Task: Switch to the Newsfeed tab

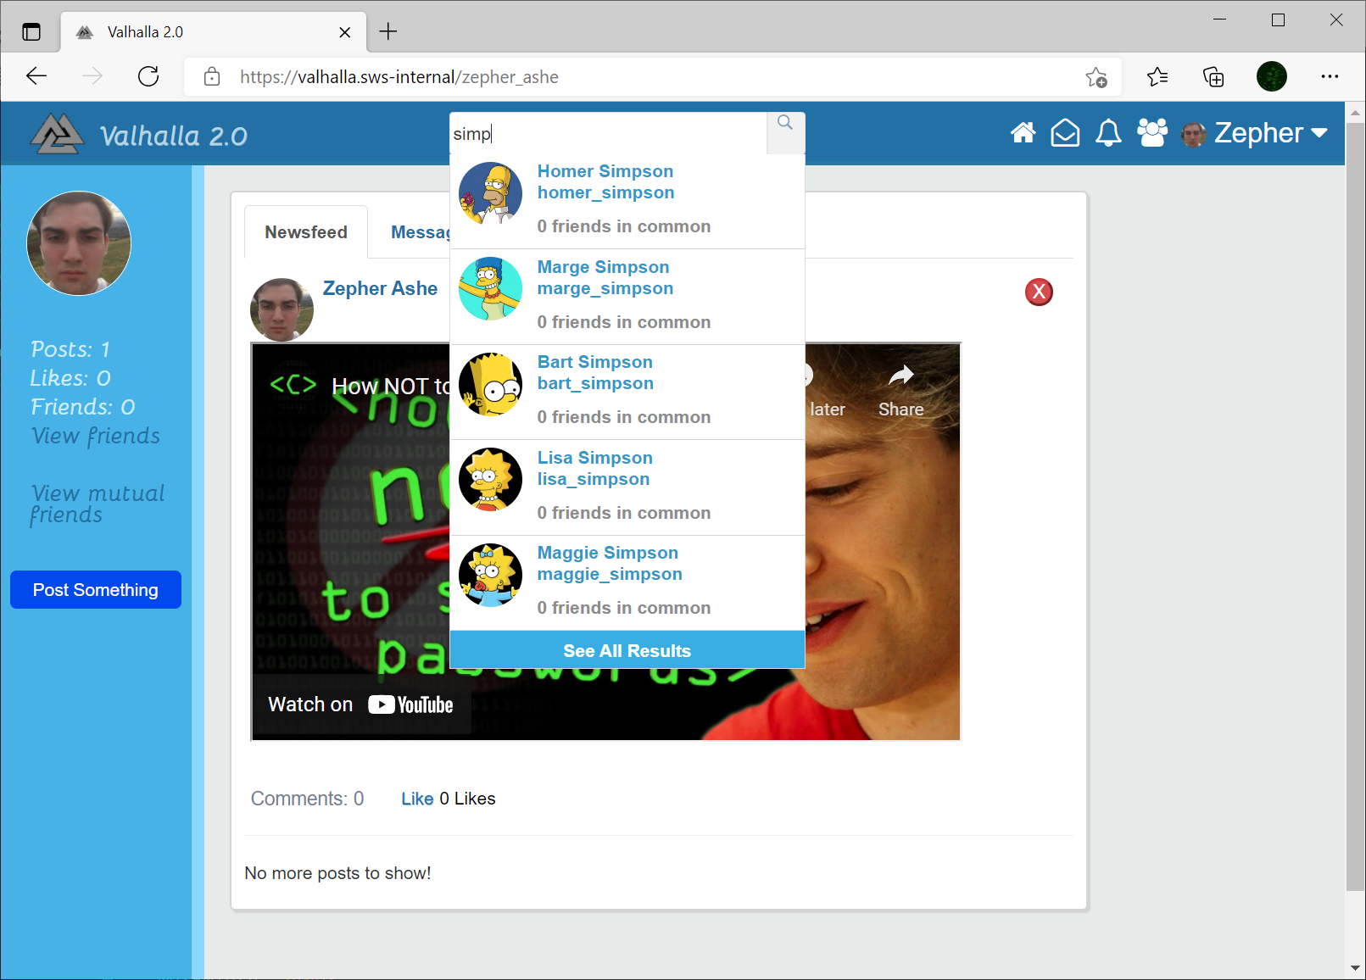Action: (x=306, y=232)
